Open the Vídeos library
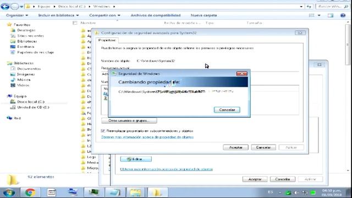This screenshot has width=352, height=198. [23, 85]
